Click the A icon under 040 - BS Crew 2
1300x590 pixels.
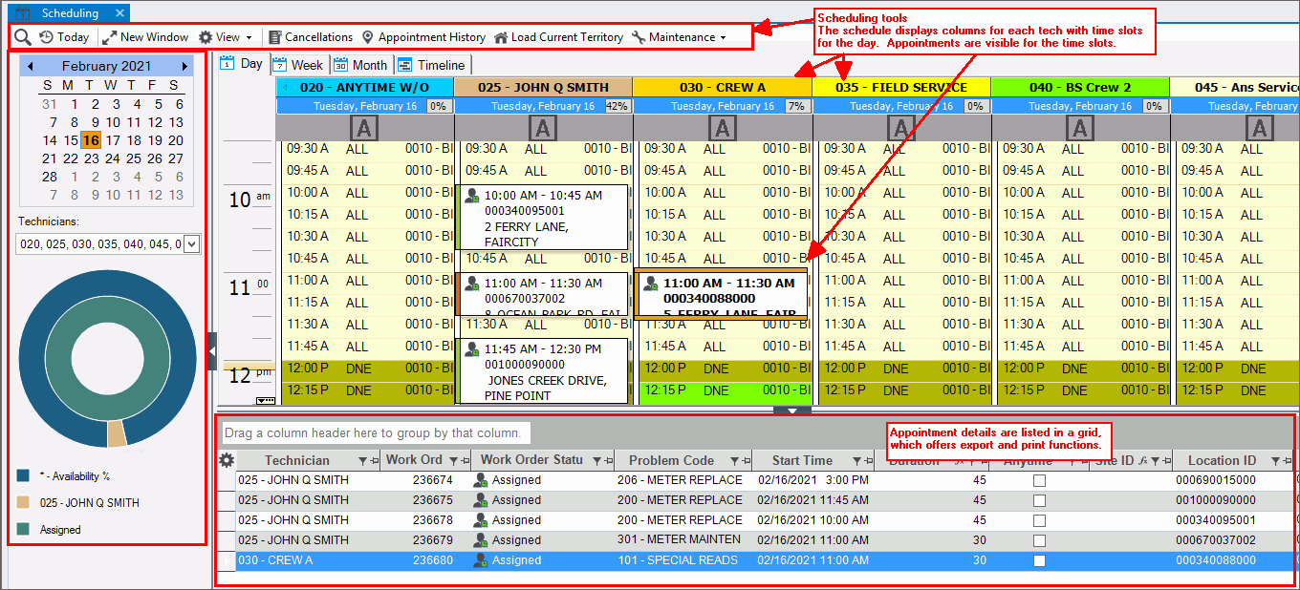pyautogui.click(x=1080, y=128)
